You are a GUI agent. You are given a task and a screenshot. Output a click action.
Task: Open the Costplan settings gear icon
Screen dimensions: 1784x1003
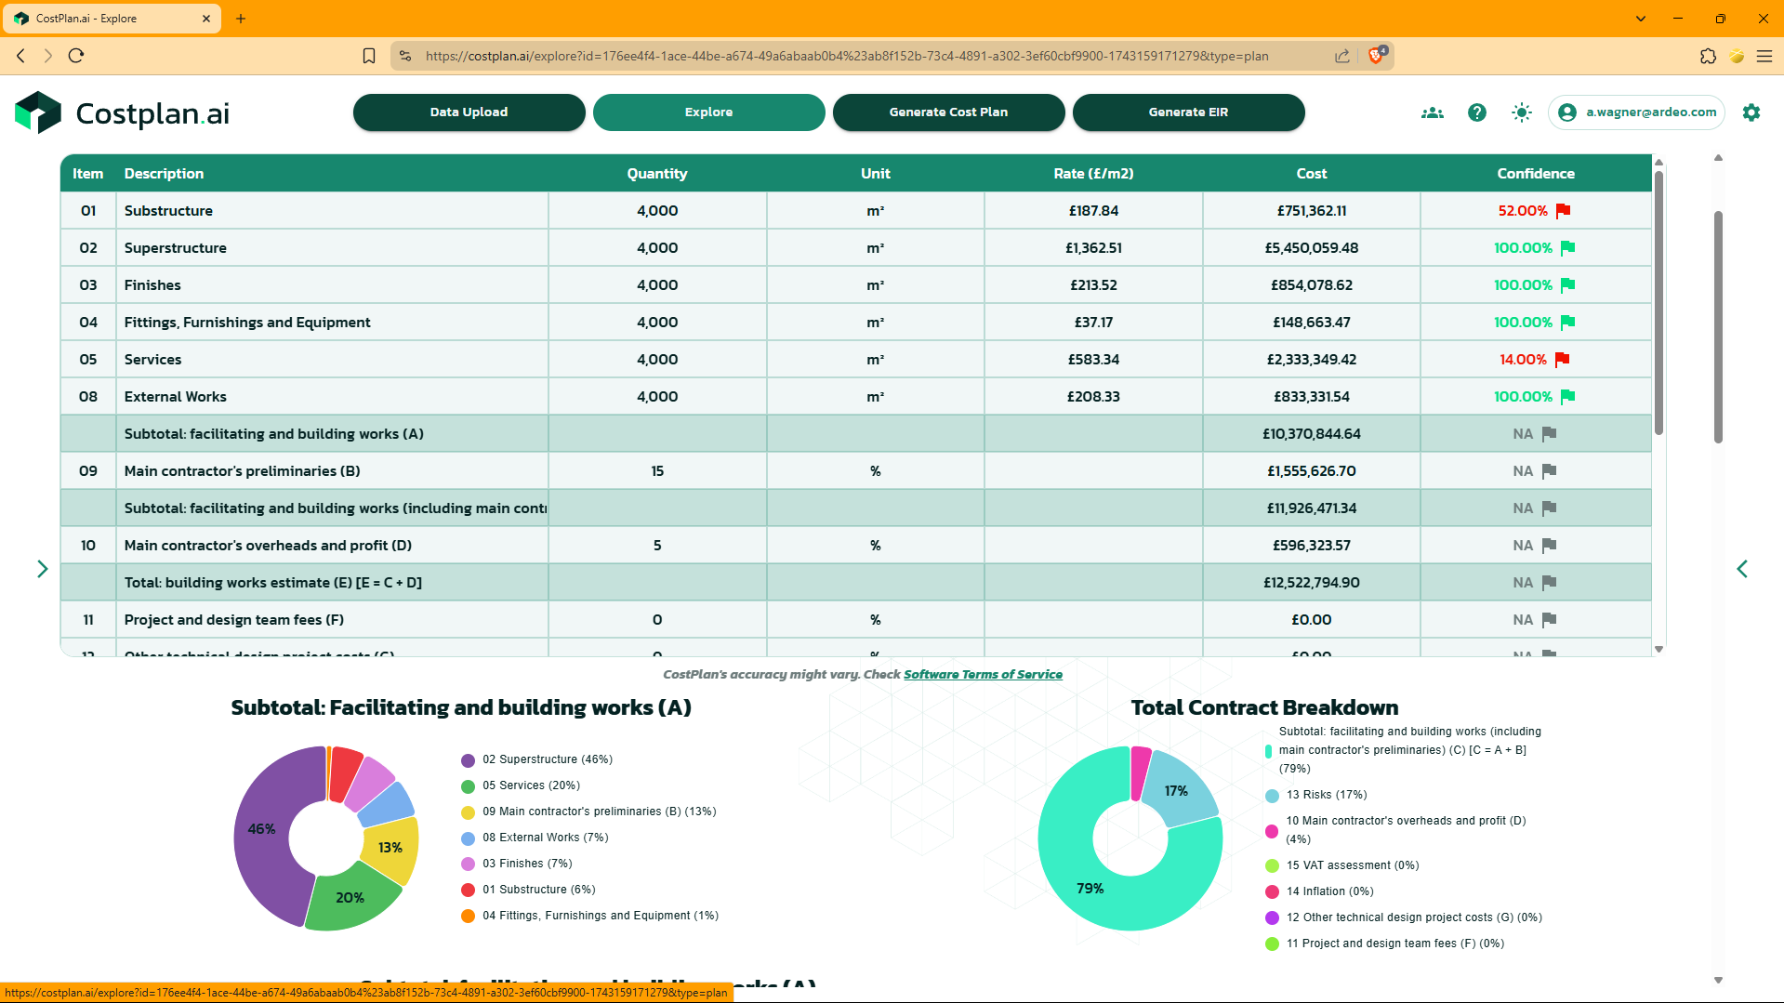[x=1751, y=112]
